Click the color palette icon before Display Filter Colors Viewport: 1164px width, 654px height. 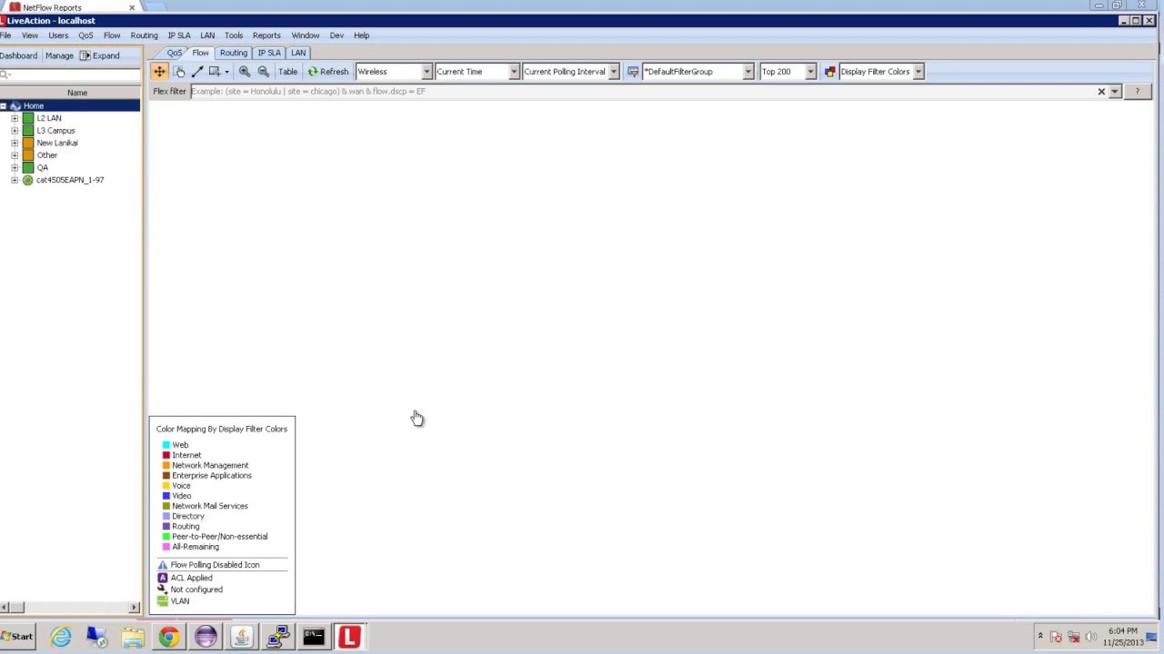pyautogui.click(x=830, y=72)
